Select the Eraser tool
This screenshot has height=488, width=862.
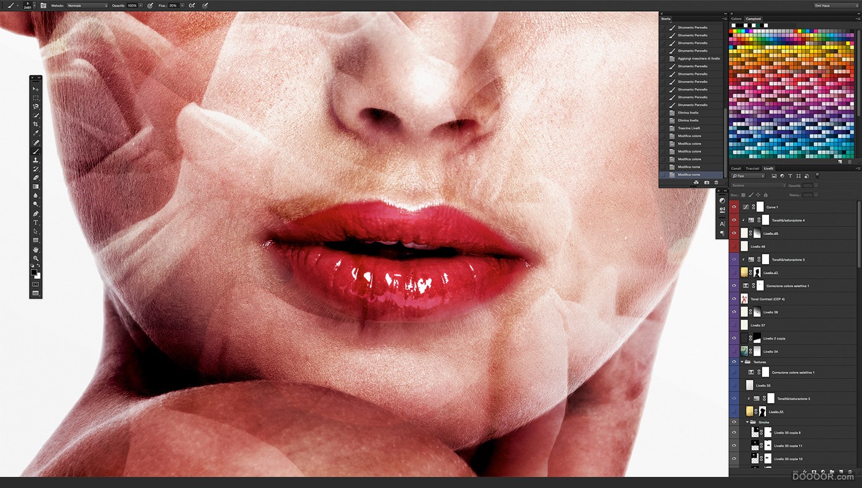pos(36,177)
